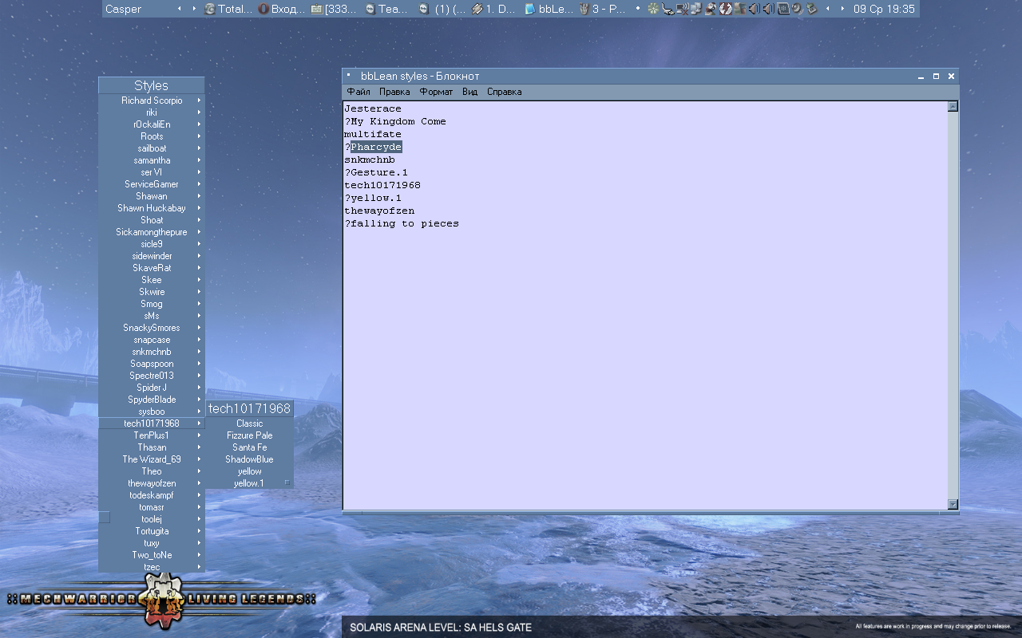Switch to previous workspace arrow beside Casper
The height and width of the screenshot is (638, 1022).
click(x=179, y=9)
